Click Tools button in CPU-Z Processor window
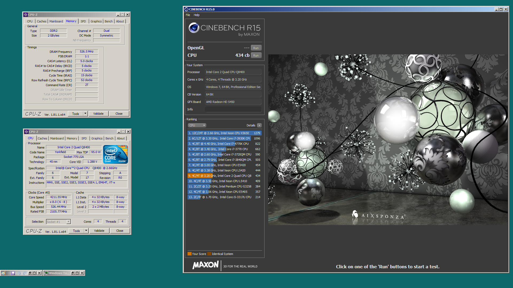This screenshot has height=288, width=513. [x=76, y=231]
